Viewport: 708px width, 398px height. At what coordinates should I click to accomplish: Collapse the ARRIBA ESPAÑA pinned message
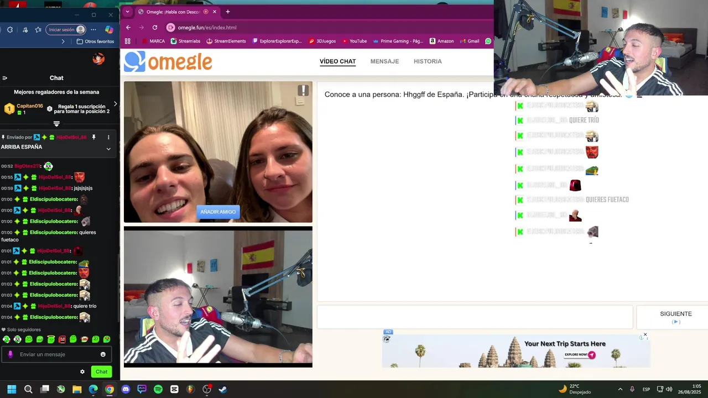(108, 149)
